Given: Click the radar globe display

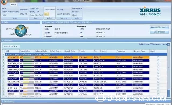Looking at the screenshot, I should (21, 31).
